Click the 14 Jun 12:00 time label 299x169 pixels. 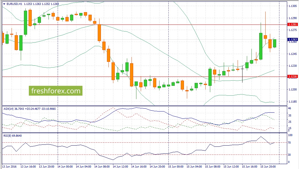pyautogui.click(x=120, y=166)
